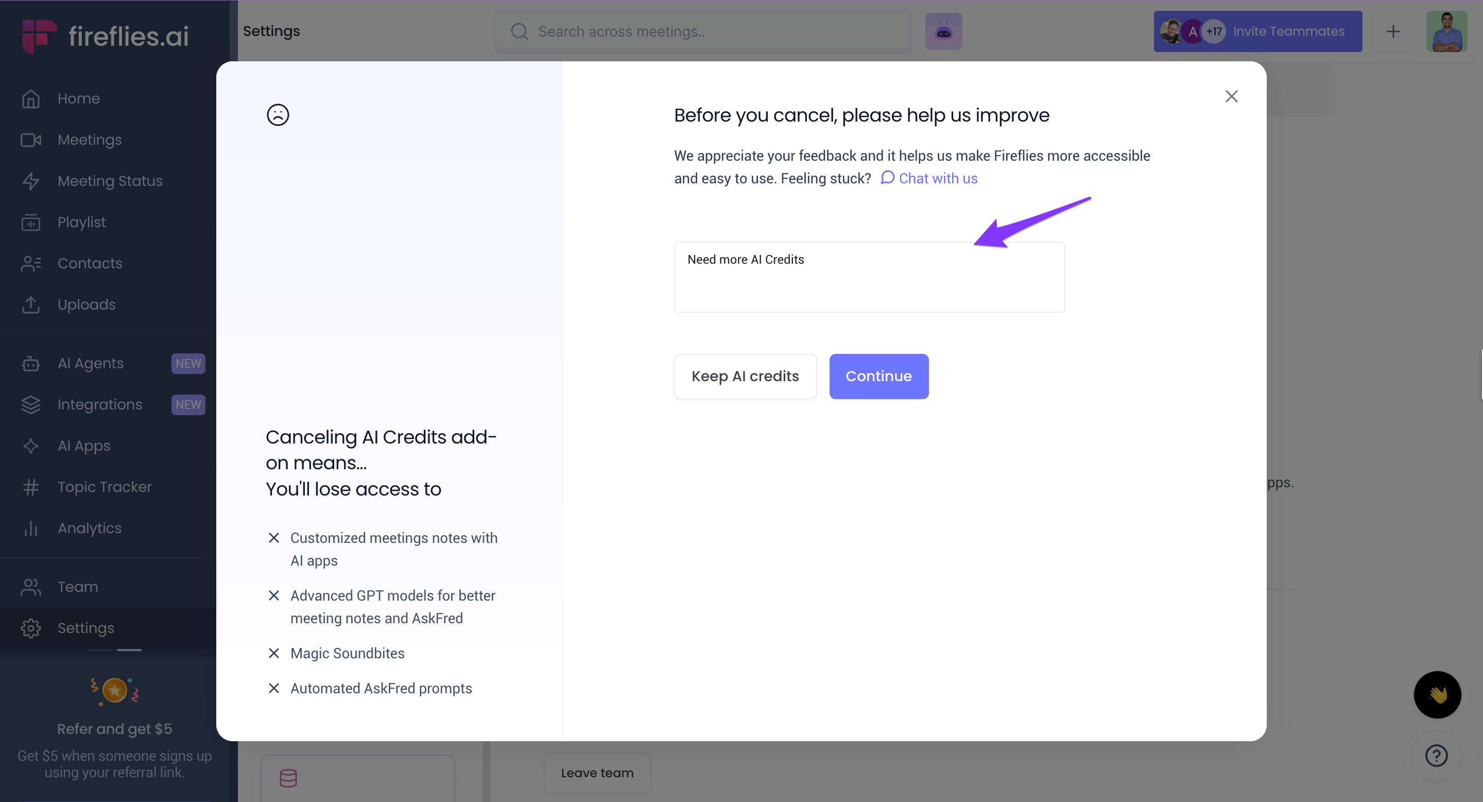Close the cancellation feedback dialog
The image size is (1483, 802).
1231,97
